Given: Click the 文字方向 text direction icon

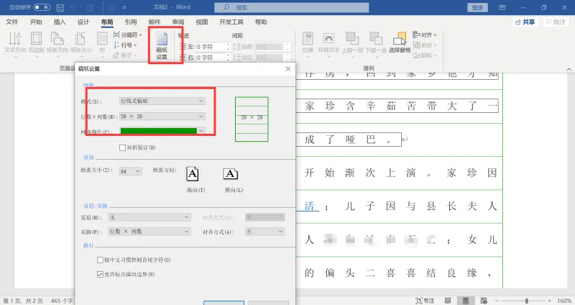Looking at the screenshot, I should click(15, 42).
